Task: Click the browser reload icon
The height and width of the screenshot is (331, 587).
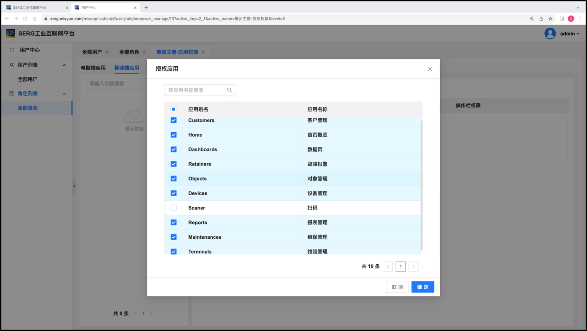Action: coord(25,19)
